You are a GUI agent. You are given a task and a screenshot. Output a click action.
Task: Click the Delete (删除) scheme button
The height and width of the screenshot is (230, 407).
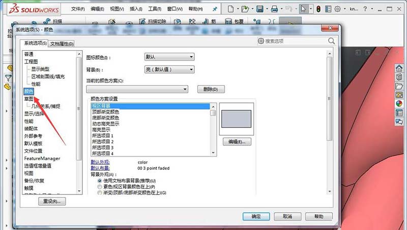(211, 89)
